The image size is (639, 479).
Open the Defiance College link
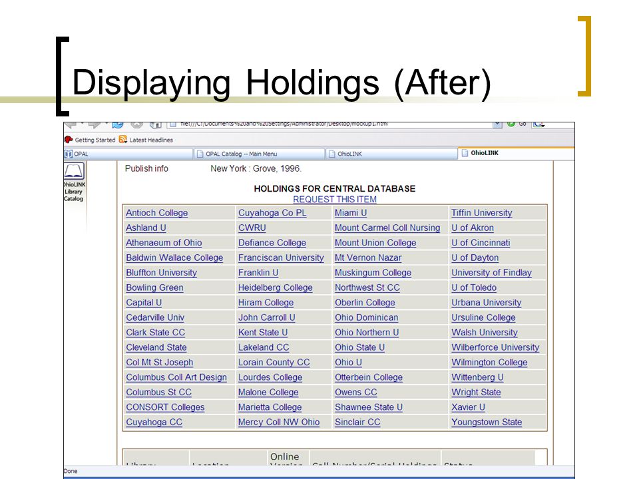(272, 243)
